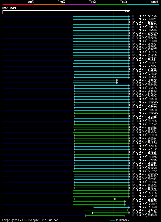Open UniRef100_C4J9V8 label
Viewport: 161px width, 222px height.
click(144, 69)
